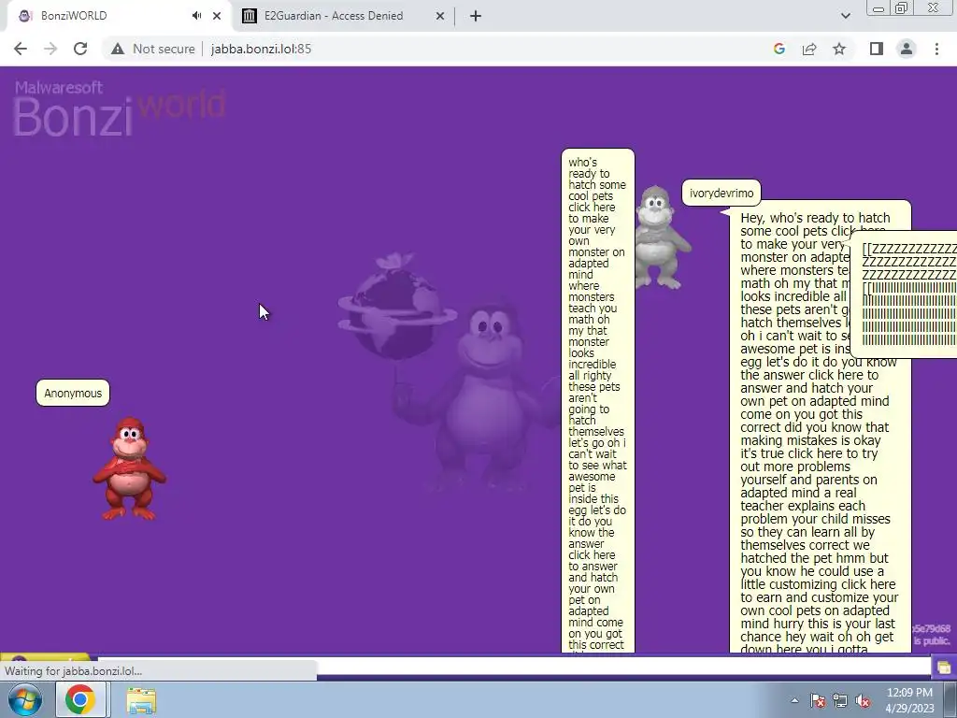
Task: Click the network status tray icon
Action: [840, 700]
